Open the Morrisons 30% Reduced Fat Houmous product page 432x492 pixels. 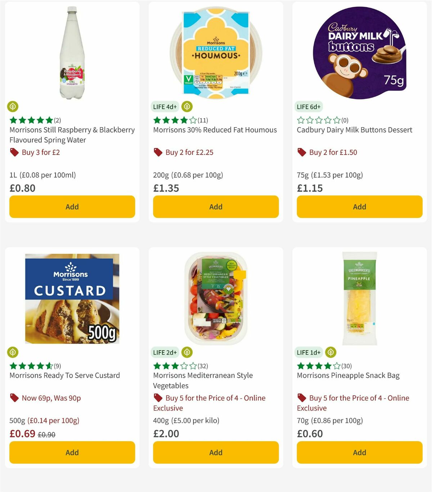215,130
